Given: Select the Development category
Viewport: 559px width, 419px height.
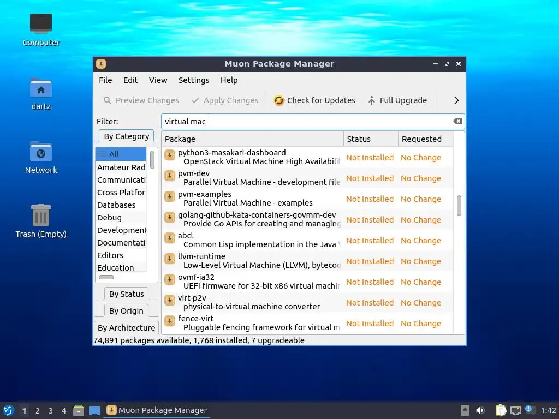Looking at the screenshot, I should pos(121,230).
